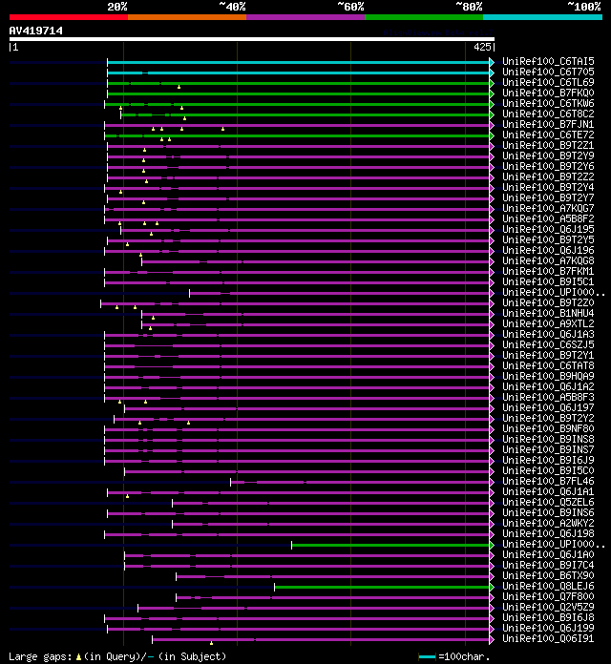Select label UniRef100_Q06I91
611x664 pixels.
(x=548, y=638)
